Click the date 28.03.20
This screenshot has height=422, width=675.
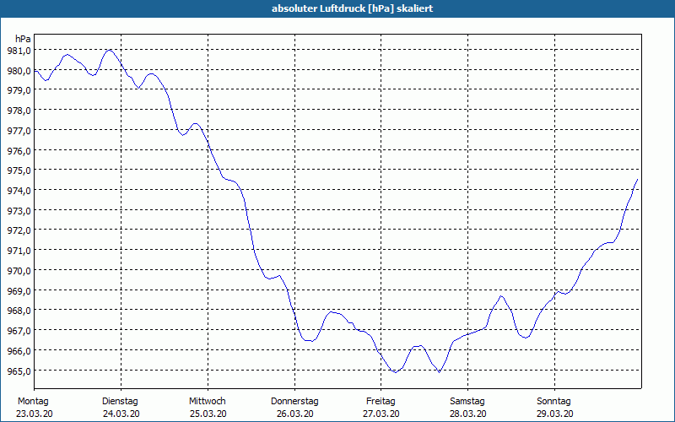click(x=468, y=414)
